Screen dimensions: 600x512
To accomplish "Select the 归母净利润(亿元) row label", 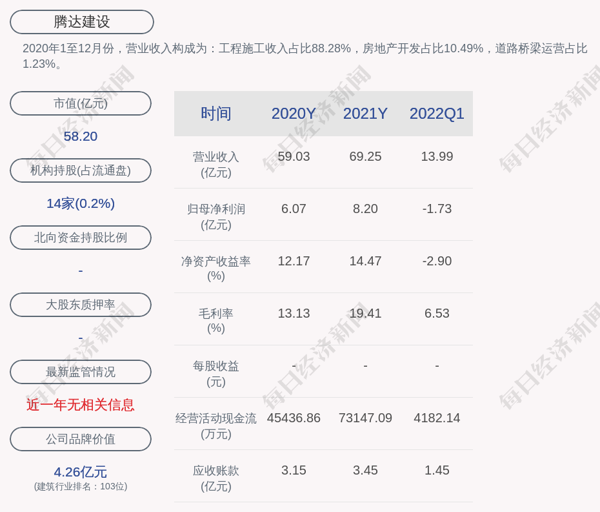I will click(216, 217).
